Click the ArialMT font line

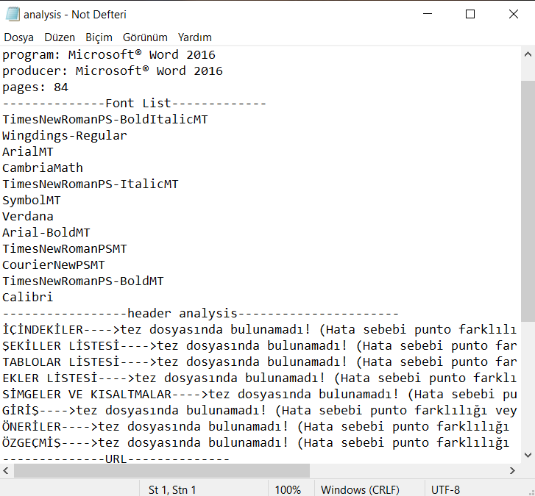pos(28,151)
